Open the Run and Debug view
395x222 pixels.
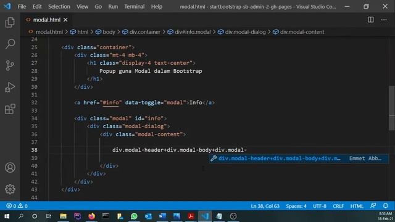click(10, 87)
